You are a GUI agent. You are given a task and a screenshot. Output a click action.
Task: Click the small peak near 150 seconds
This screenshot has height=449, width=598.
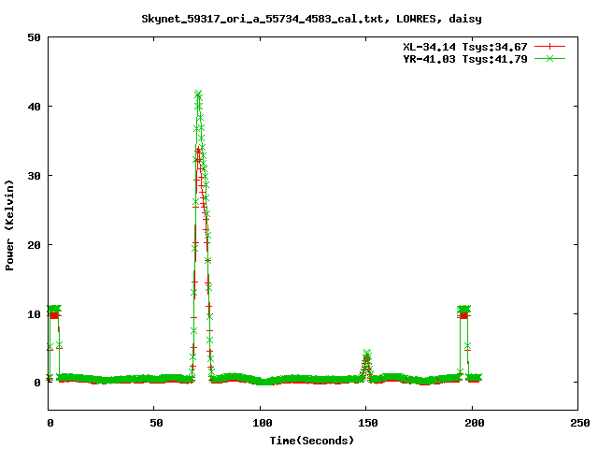coord(367,355)
